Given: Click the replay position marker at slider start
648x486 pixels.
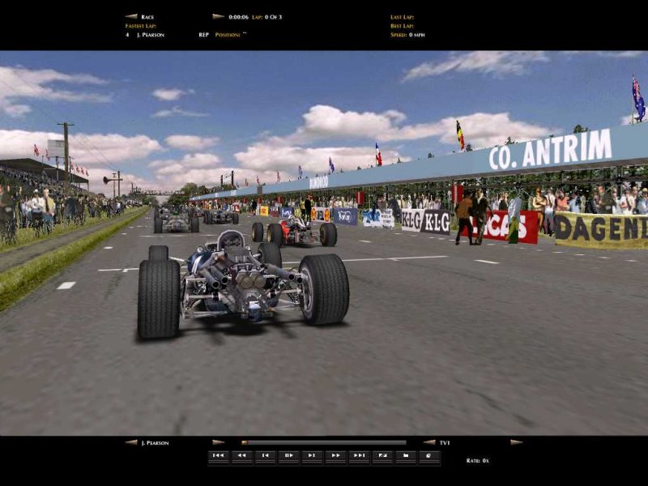Looking at the screenshot, I should 245,442.
